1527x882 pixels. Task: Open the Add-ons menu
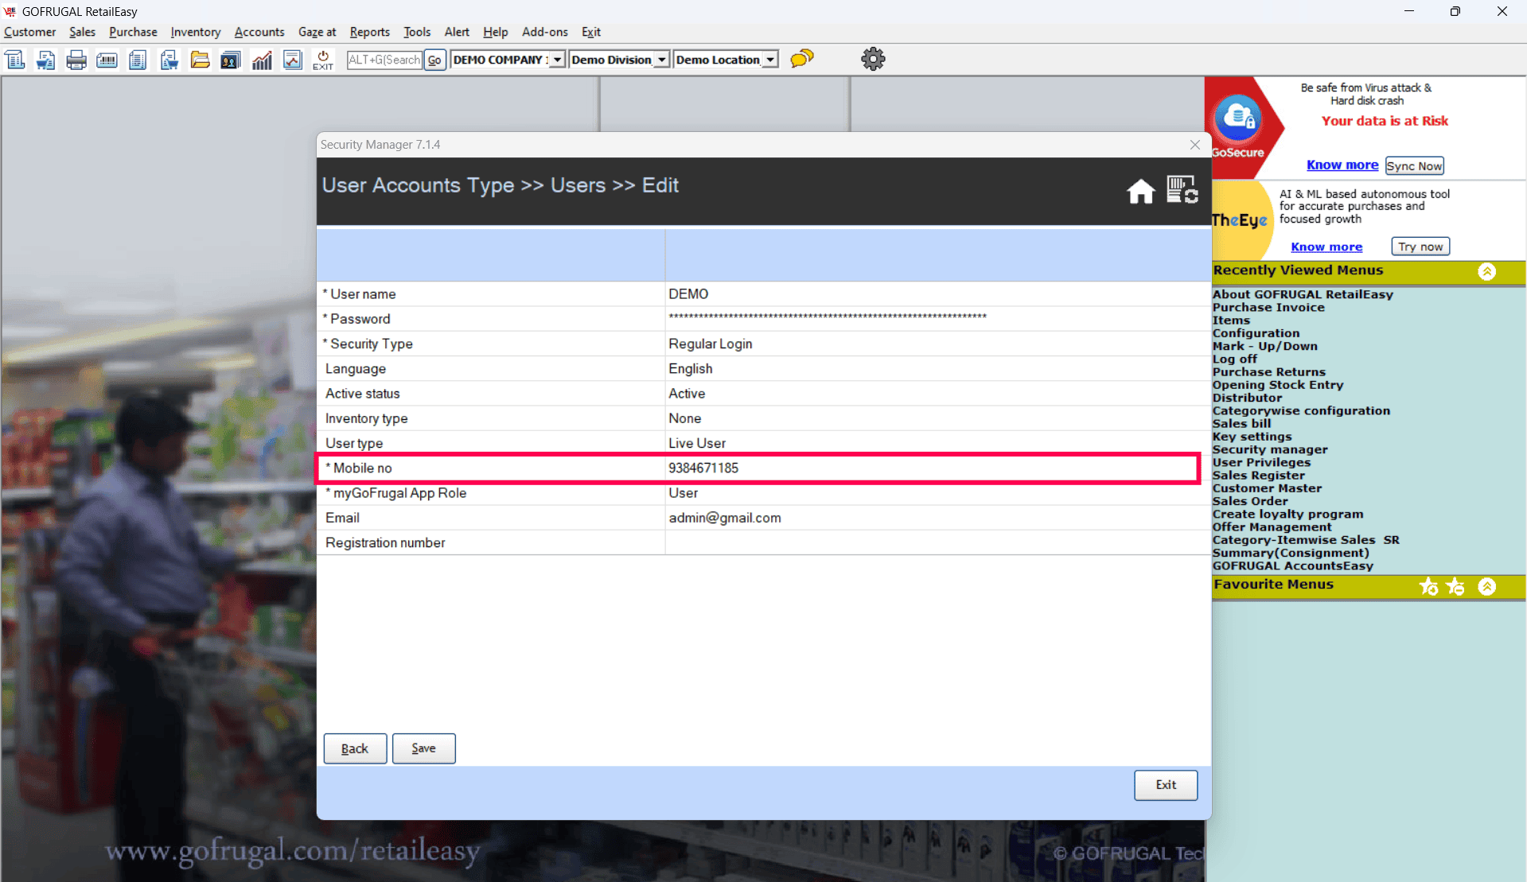click(x=544, y=32)
